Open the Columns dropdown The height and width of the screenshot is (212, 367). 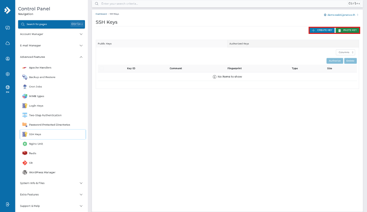(345, 52)
